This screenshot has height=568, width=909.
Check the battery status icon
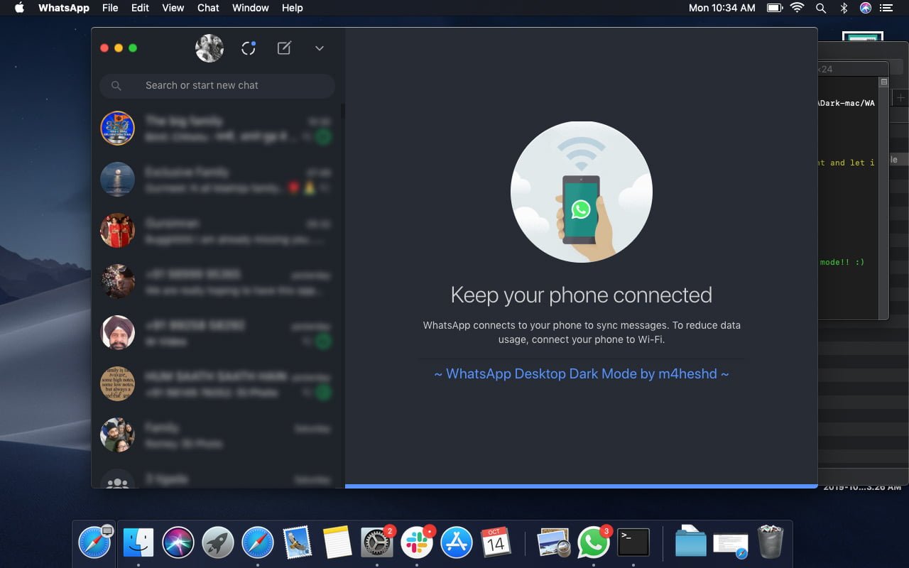click(774, 8)
